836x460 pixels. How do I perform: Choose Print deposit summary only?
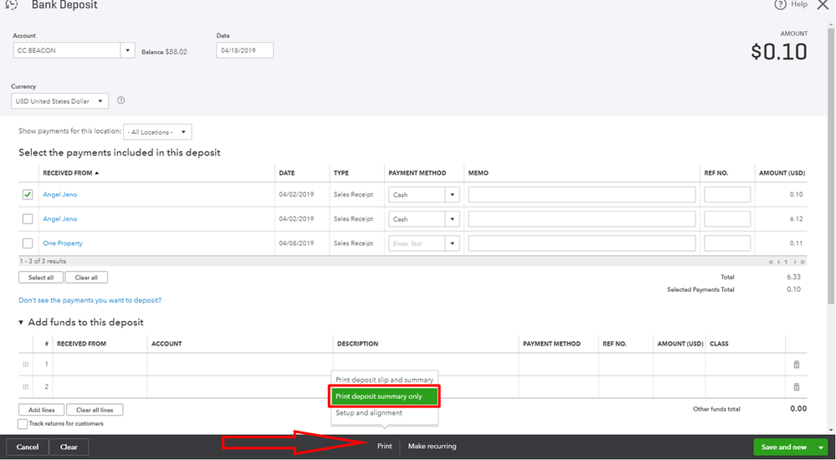[x=384, y=396]
